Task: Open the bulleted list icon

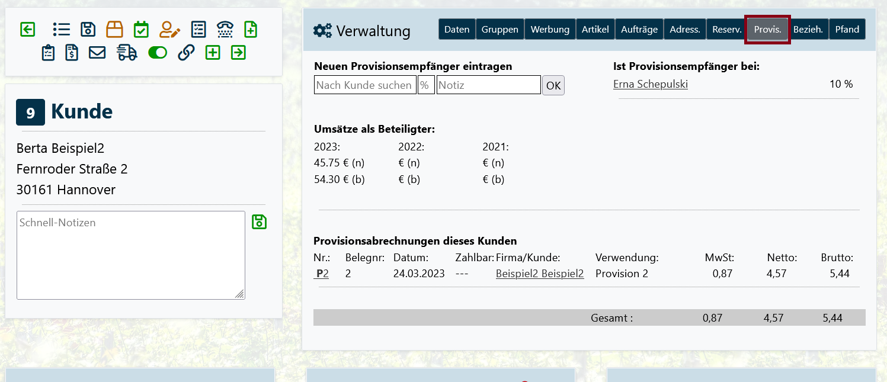Action: point(61,29)
